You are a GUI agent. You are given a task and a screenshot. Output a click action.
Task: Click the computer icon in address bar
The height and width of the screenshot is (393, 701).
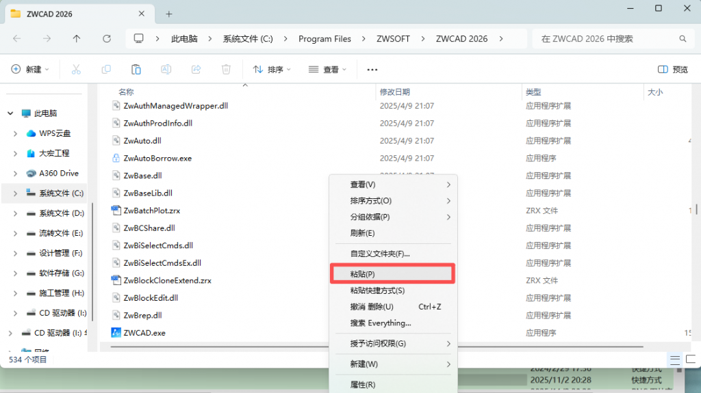(x=138, y=39)
